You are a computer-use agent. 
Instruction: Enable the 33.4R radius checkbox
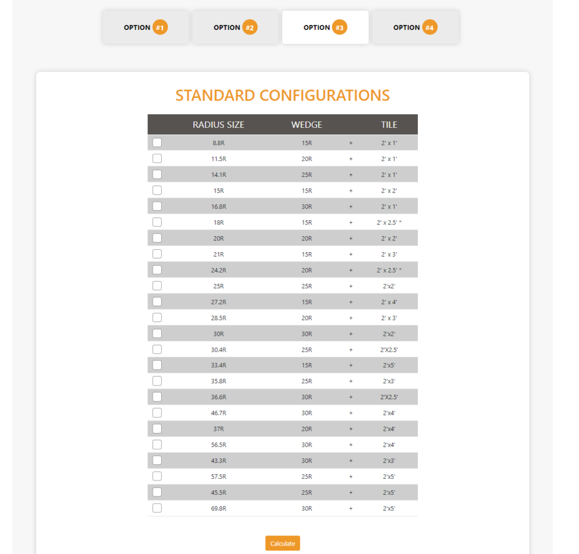[x=157, y=365]
